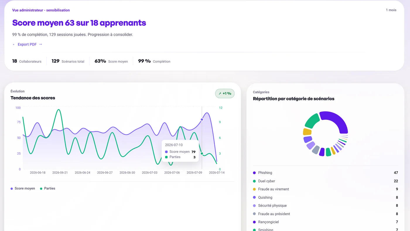Select the green Duel cyber donut segment

[312, 120]
